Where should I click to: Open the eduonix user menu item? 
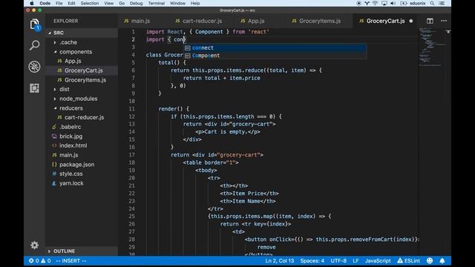point(417,3)
